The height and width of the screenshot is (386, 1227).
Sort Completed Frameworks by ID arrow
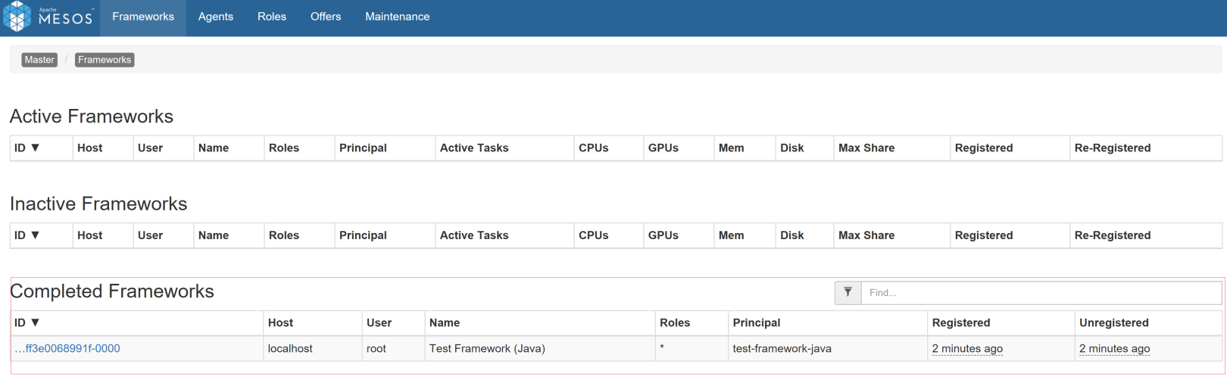coord(35,322)
